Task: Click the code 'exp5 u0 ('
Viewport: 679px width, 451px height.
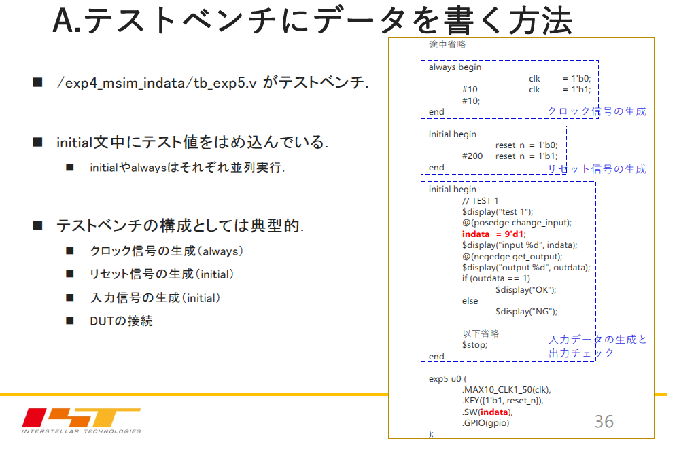Action: [447, 379]
